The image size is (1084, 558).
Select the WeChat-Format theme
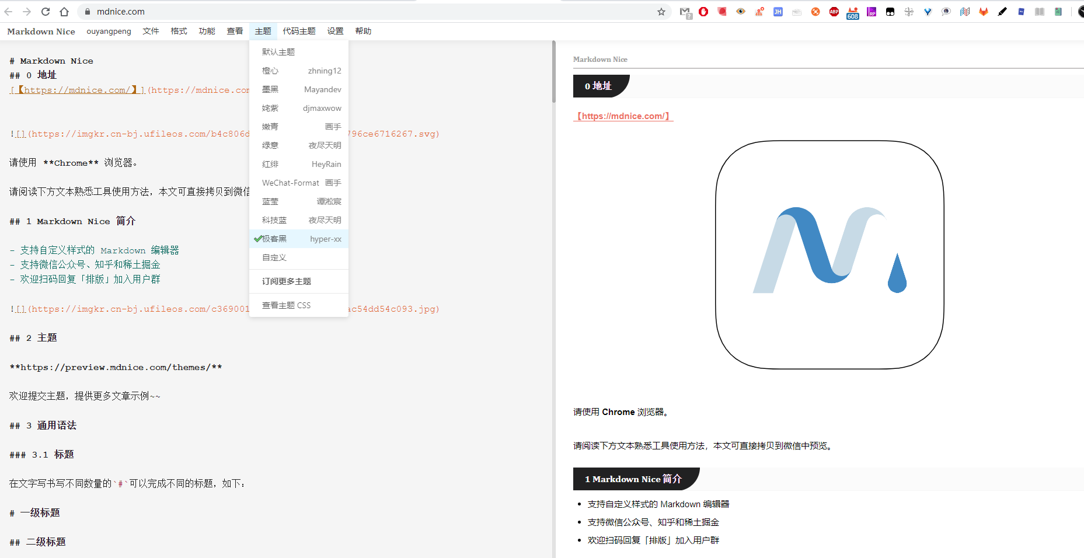tap(299, 183)
